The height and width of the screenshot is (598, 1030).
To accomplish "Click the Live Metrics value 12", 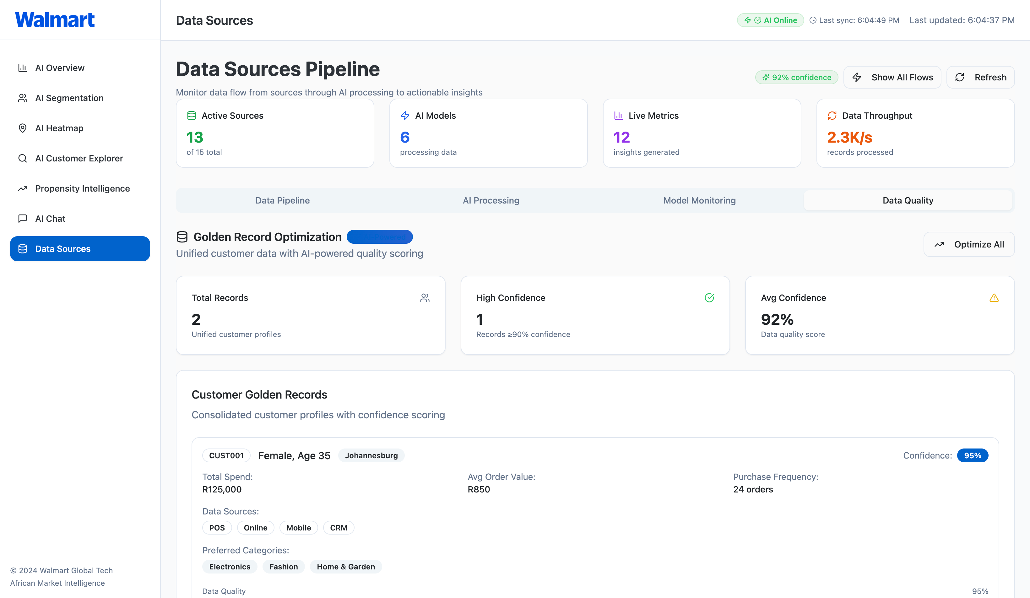I will pos(622,137).
